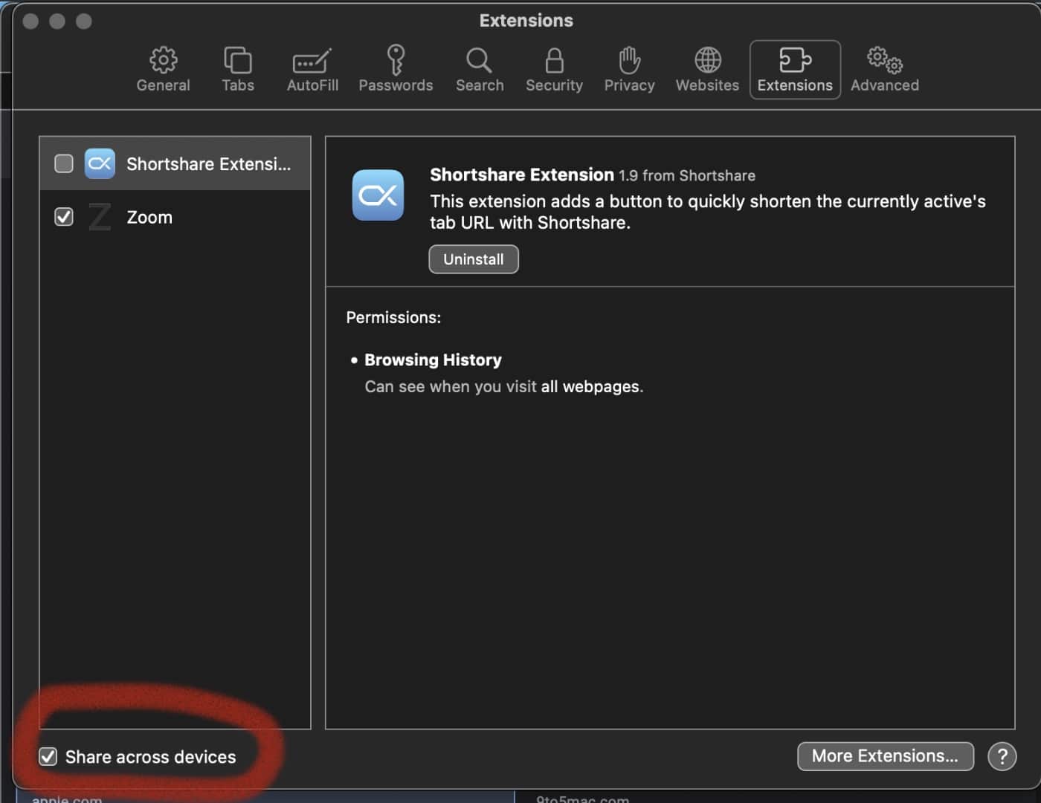Image resolution: width=1041 pixels, height=803 pixels.
Task: Open More Extensions in App Store
Action: [885, 756]
